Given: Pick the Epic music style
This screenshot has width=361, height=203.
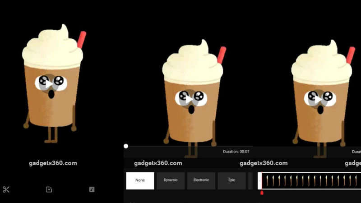Looking at the screenshot, I should (x=231, y=180).
